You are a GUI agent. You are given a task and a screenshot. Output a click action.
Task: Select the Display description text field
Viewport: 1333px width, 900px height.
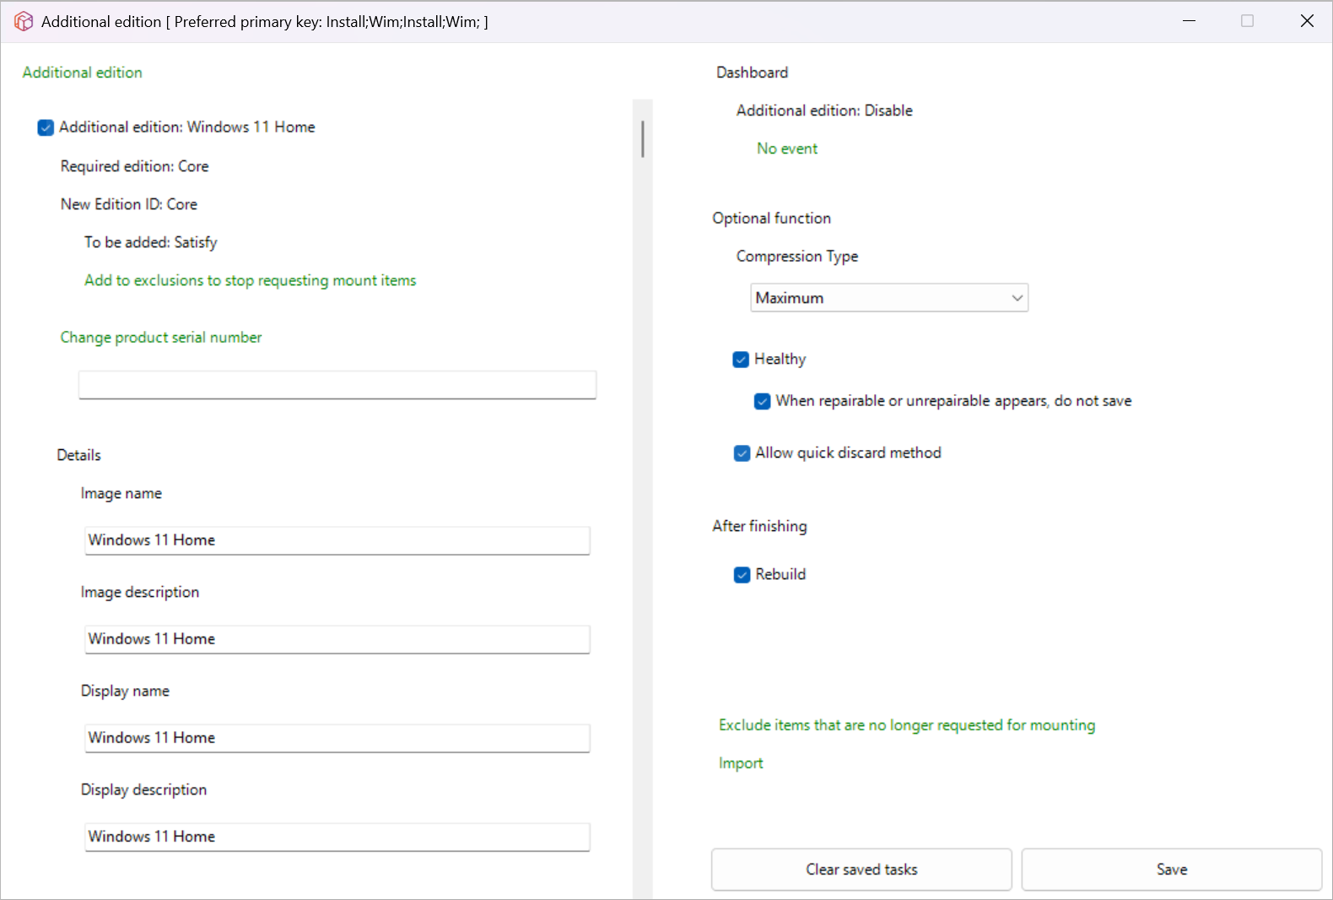pos(337,837)
